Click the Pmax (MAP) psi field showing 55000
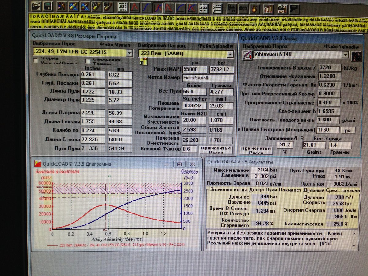Screen dimensions: 368x276 194,69
